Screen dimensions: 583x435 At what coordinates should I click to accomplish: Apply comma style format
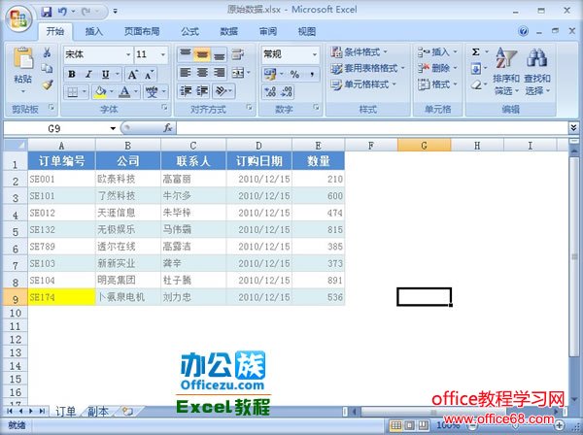(x=312, y=75)
